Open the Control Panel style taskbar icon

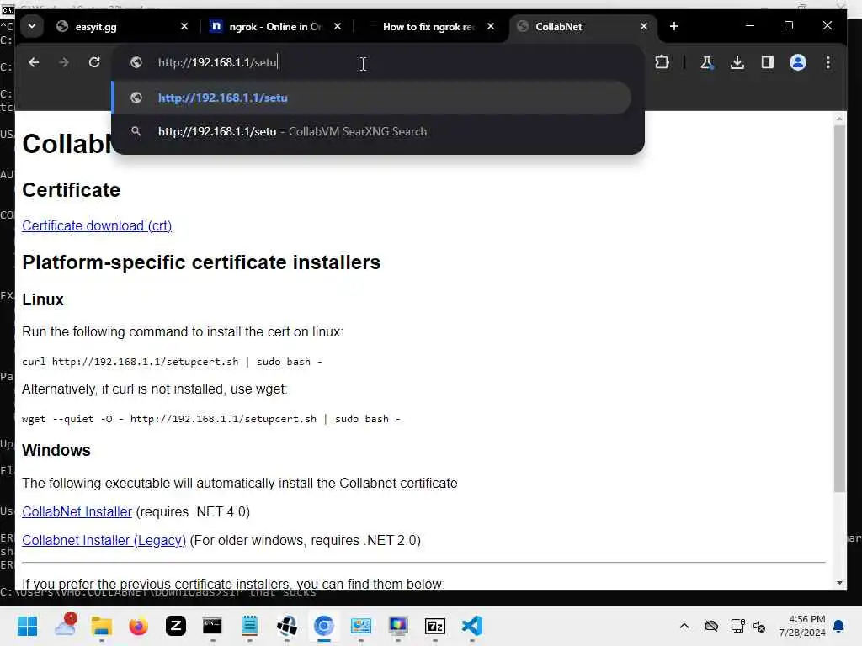(361, 626)
